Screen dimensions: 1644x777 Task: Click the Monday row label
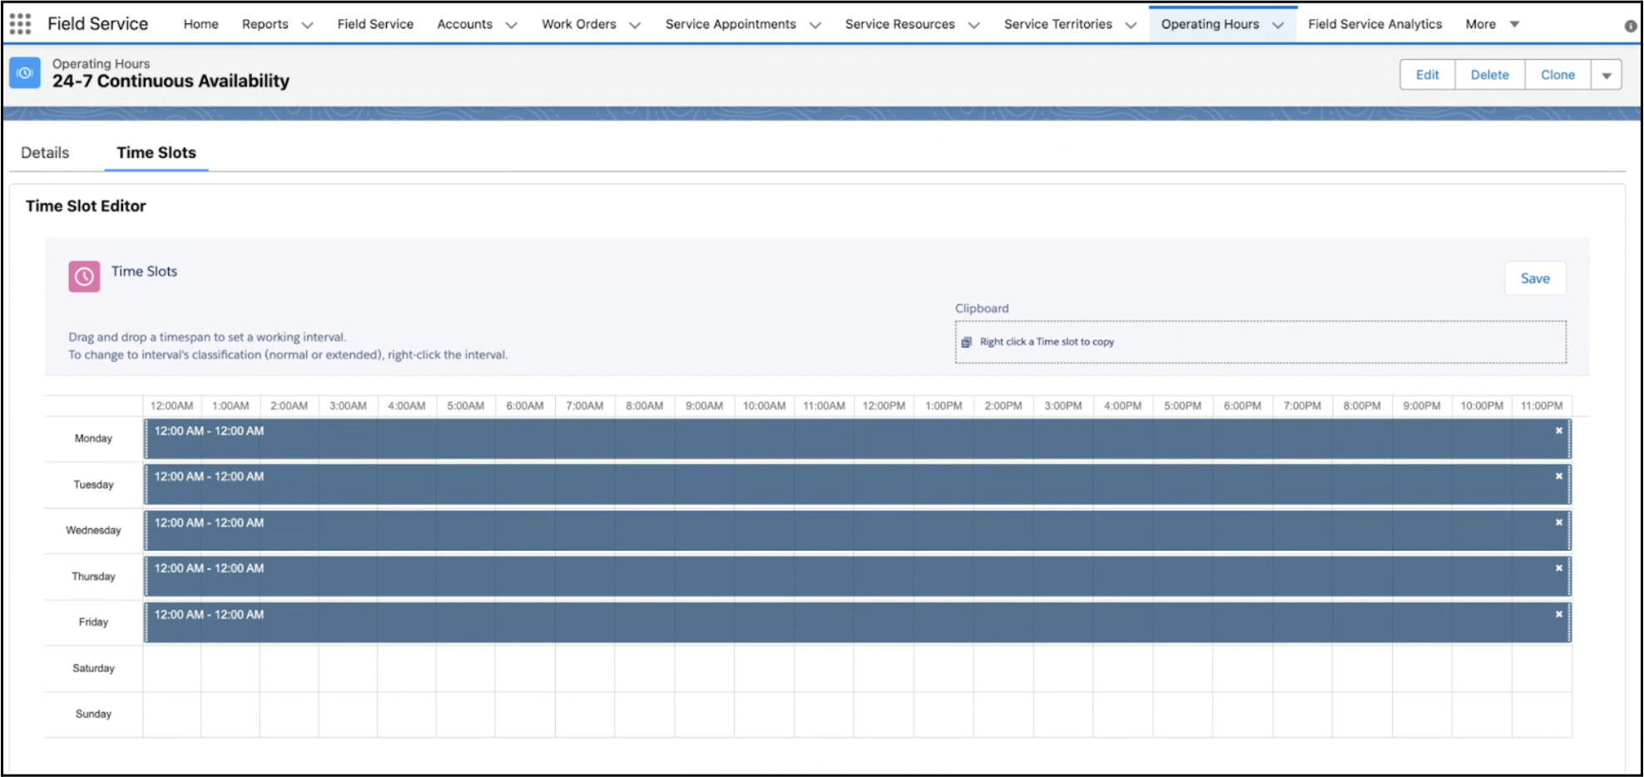tap(93, 438)
